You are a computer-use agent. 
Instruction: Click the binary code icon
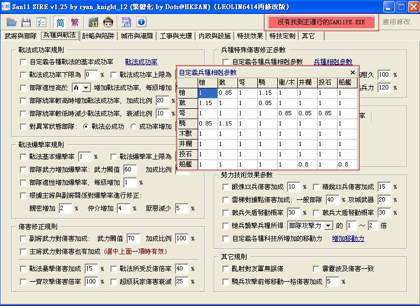[127, 22]
